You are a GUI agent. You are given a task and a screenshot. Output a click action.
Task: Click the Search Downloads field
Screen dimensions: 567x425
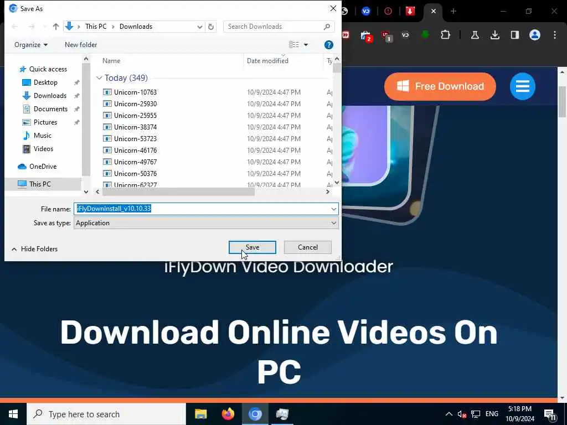point(279,27)
